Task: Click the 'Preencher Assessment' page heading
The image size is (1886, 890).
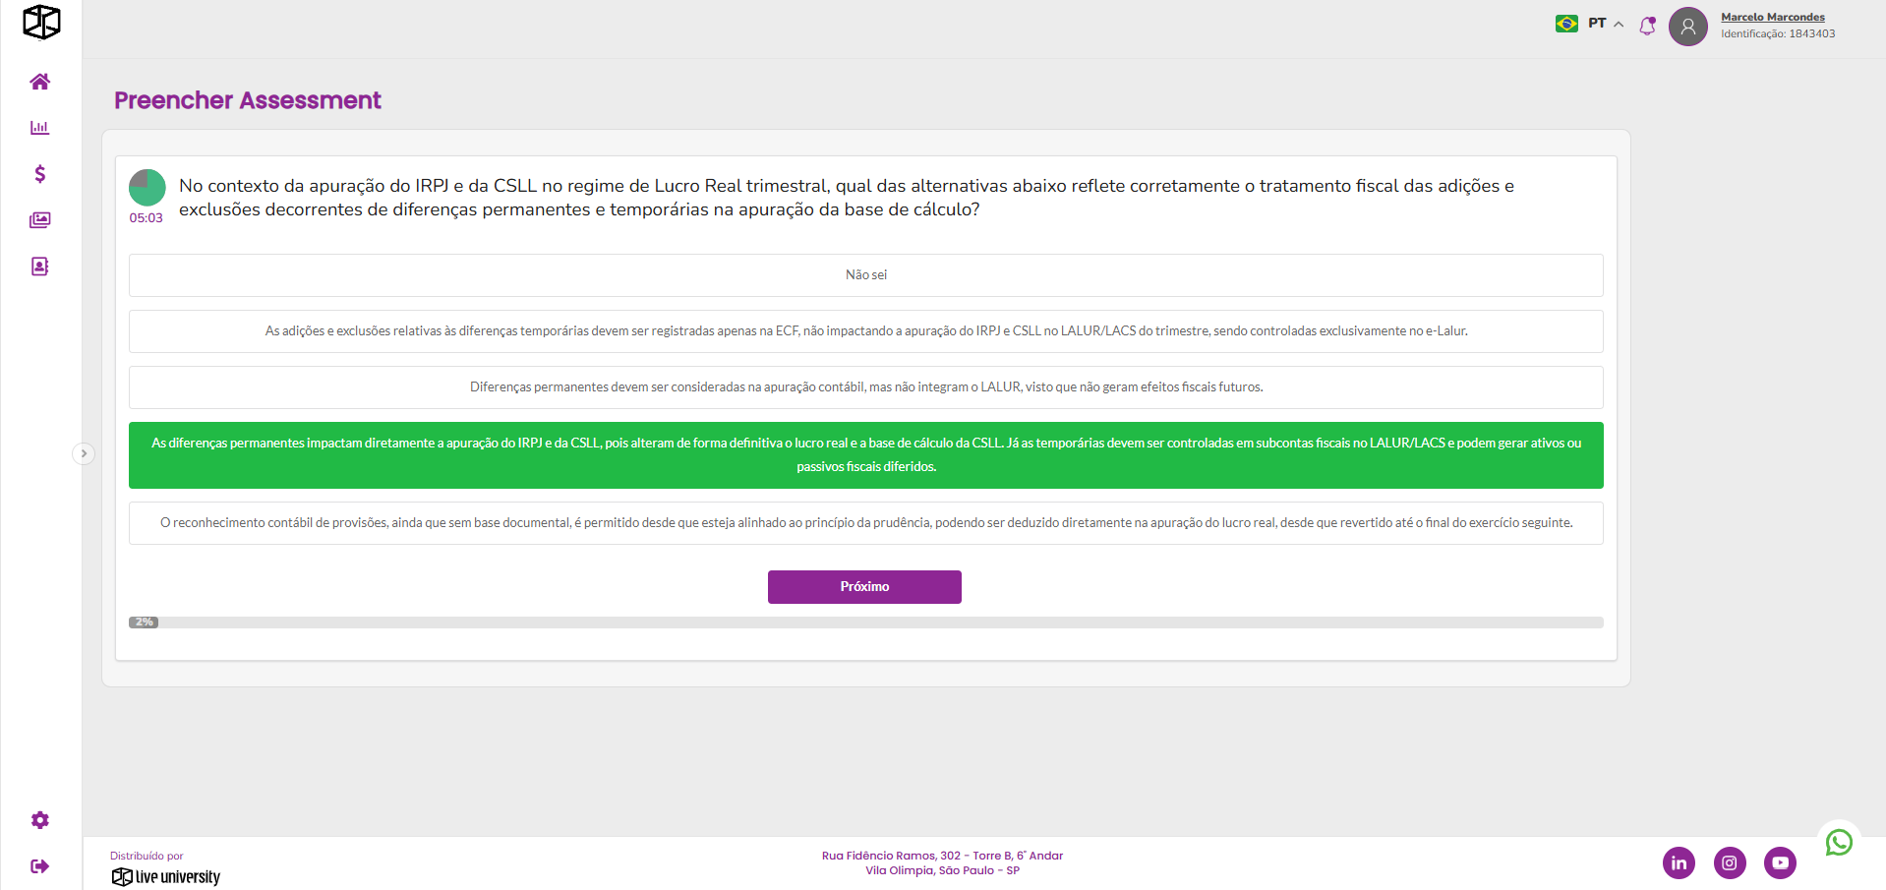Action: [247, 100]
